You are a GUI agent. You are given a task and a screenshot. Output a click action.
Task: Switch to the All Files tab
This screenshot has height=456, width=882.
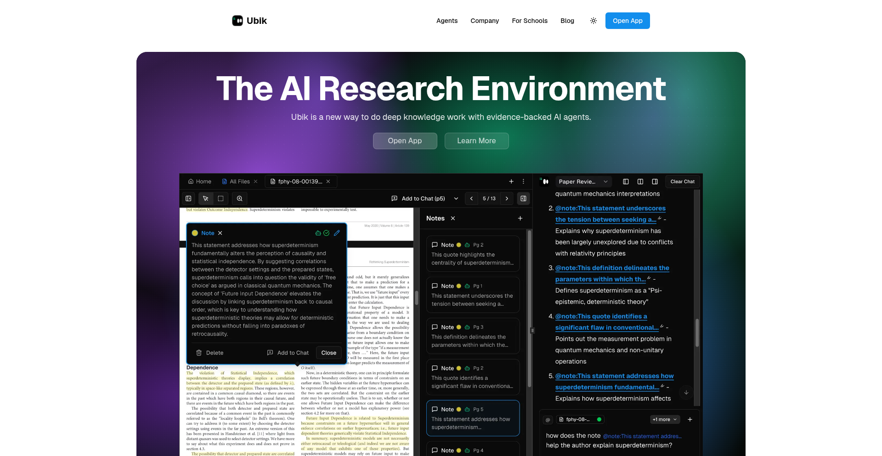tap(236, 181)
